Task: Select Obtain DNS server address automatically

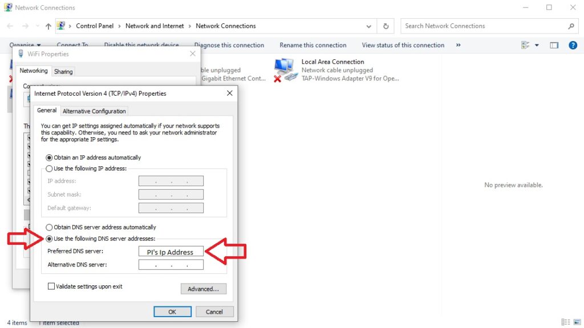Action: 49,227
